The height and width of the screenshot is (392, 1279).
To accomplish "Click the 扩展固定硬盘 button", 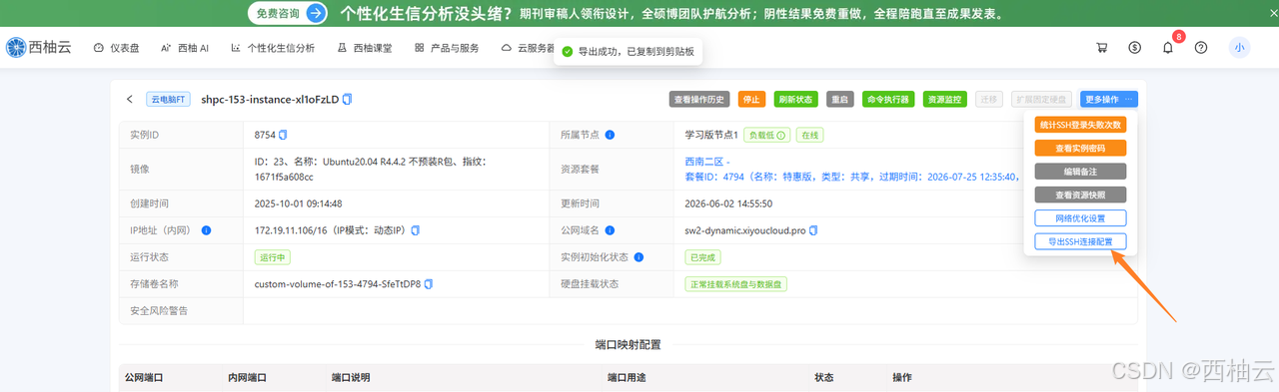I will point(1041,100).
